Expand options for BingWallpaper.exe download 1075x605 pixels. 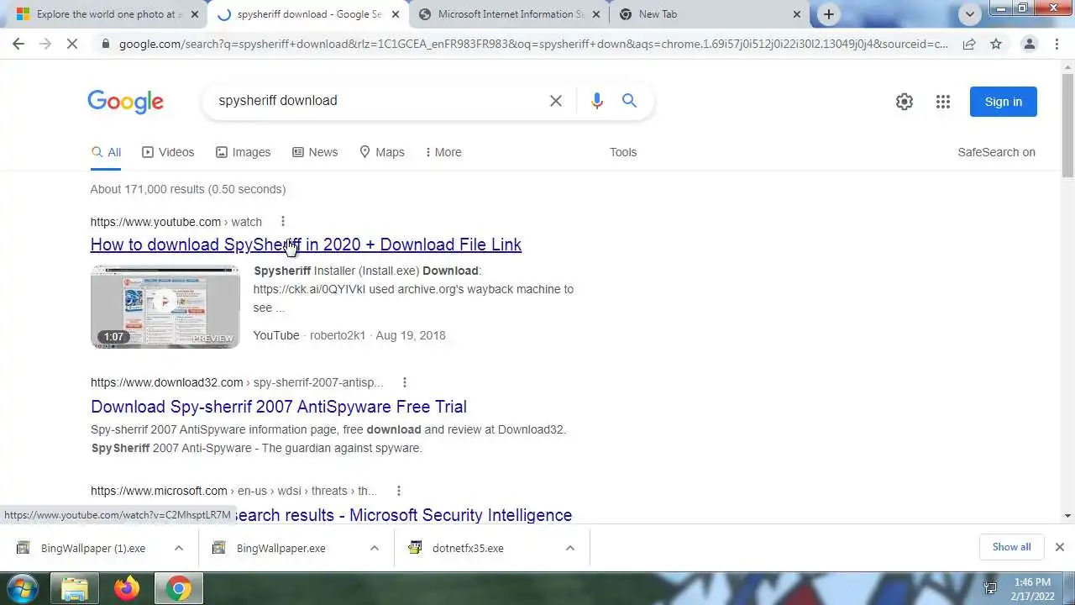point(375,548)
